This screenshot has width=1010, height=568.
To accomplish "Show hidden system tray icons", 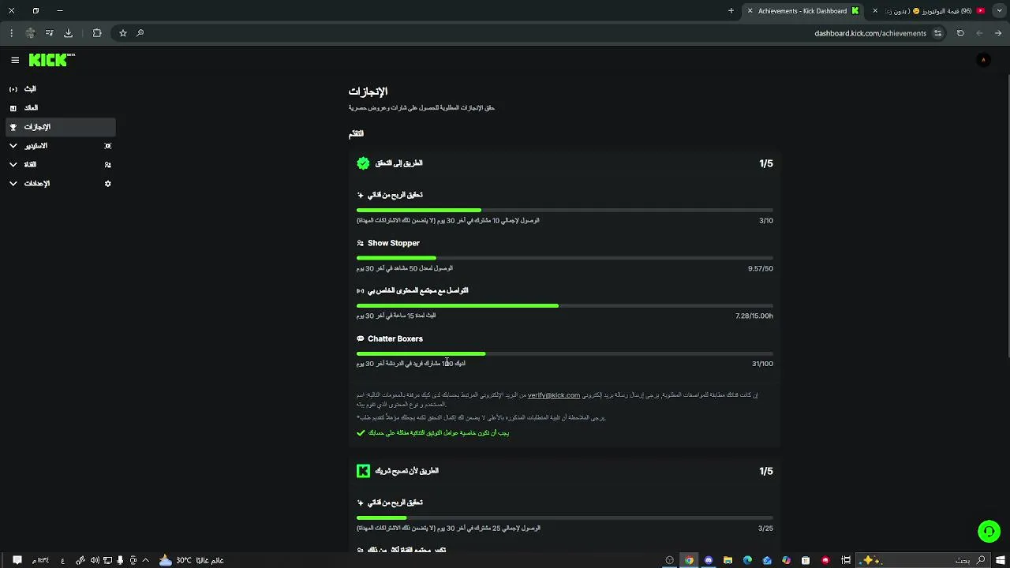I will (x=145, y=560).
